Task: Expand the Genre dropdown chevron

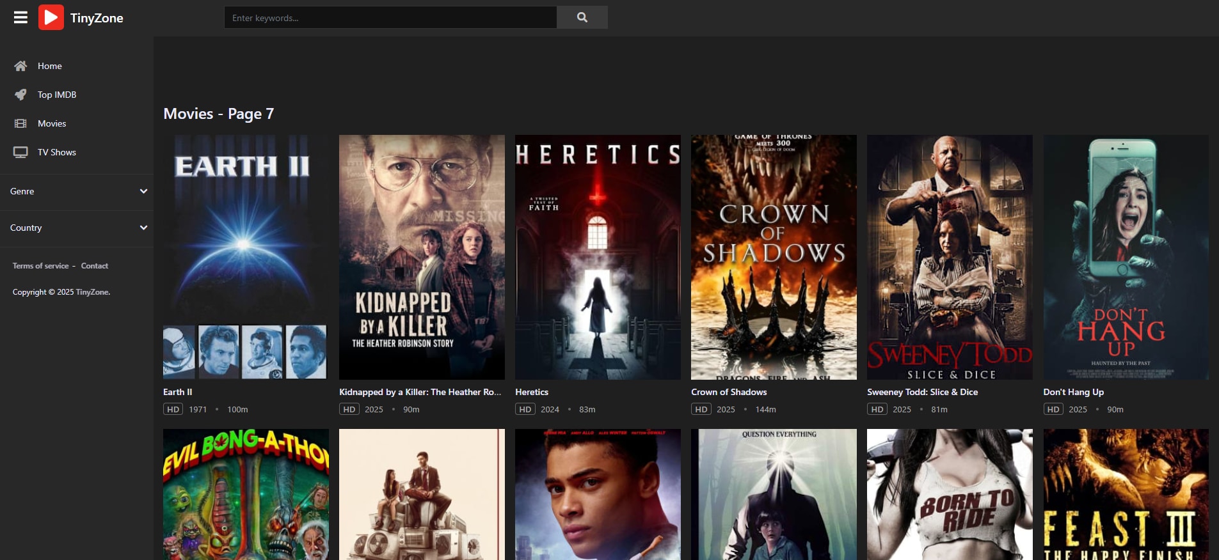Action: [x=143, y=191]
